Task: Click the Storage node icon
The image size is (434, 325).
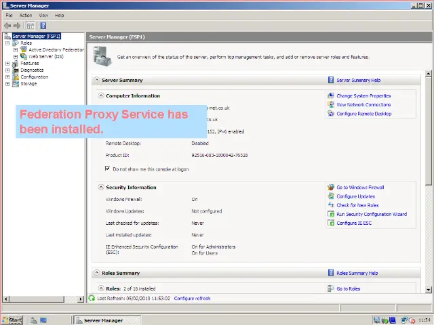Action: 16,84
